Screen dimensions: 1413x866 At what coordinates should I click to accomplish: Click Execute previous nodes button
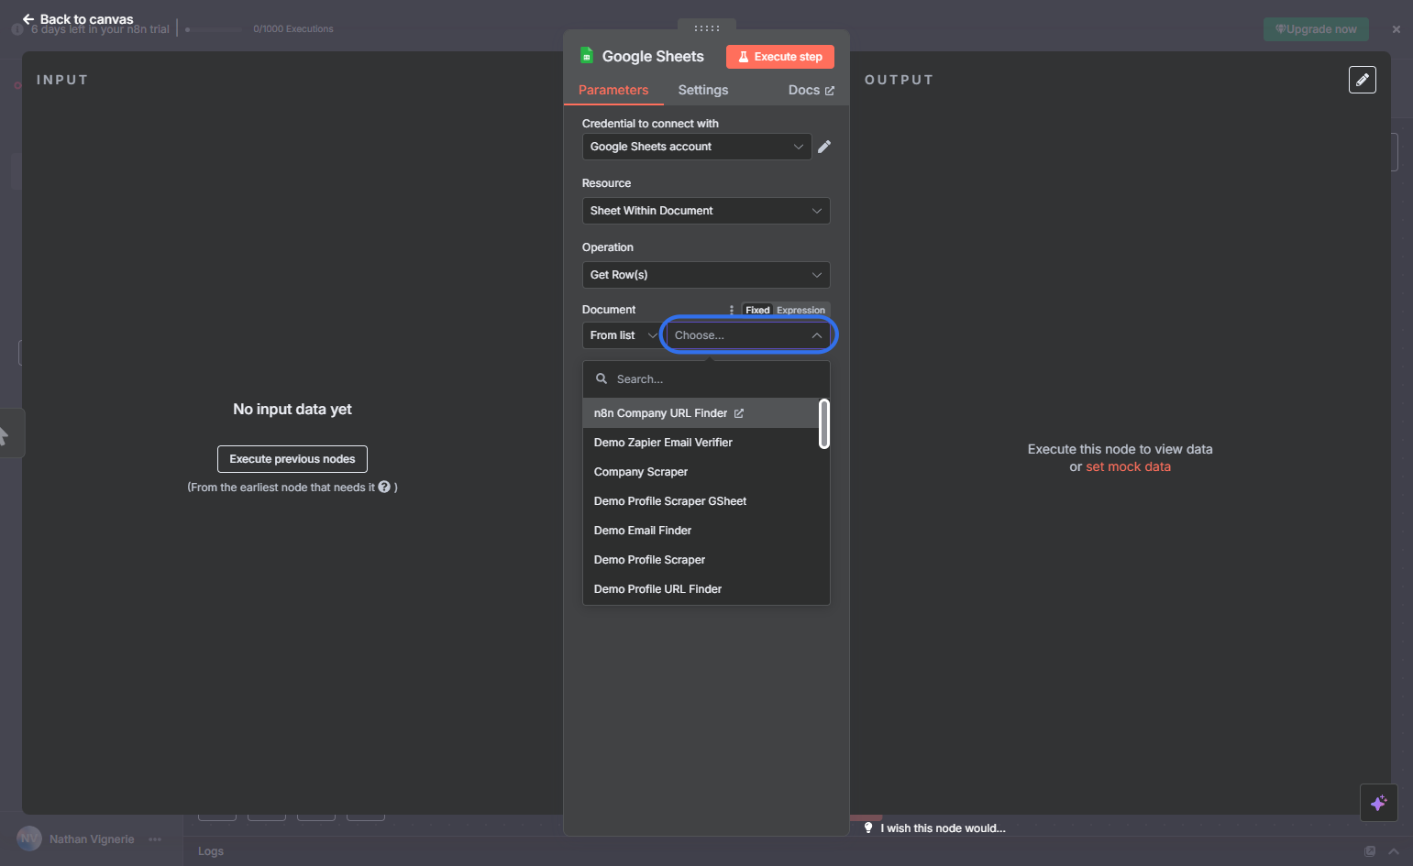[x=293, y=459]
